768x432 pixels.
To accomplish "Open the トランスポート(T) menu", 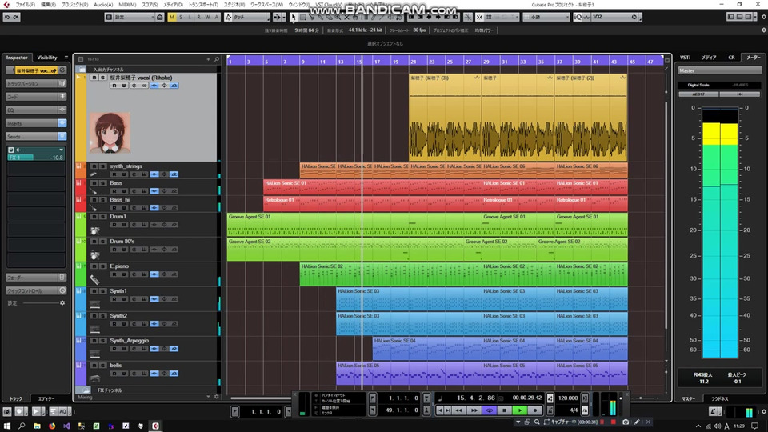I will pos(203,5).
